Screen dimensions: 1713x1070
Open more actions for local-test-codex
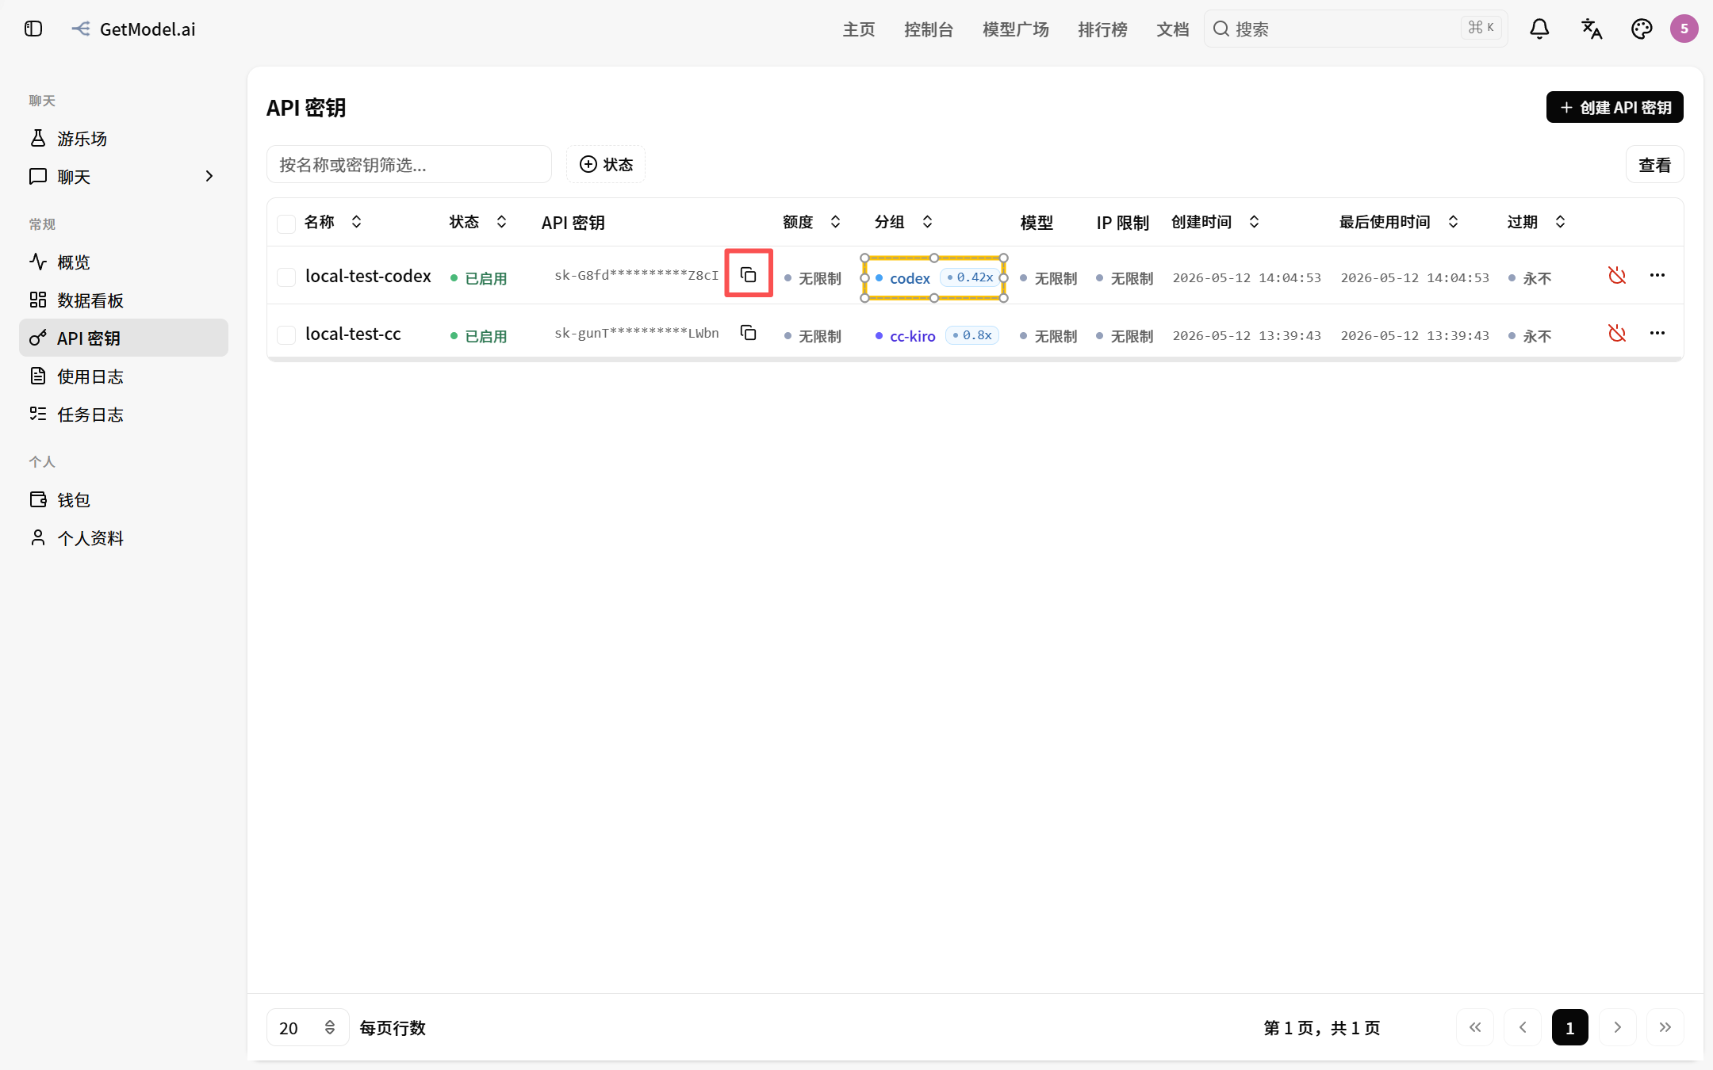point(1657,275)
